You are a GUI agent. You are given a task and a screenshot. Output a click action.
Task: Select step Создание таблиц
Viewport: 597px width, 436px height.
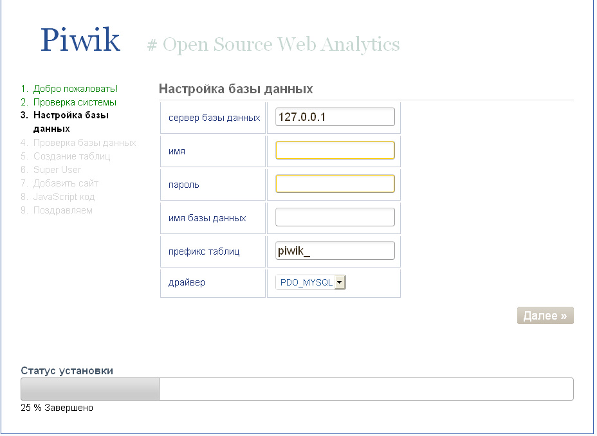pyautogui.click(x=71, y=156)
